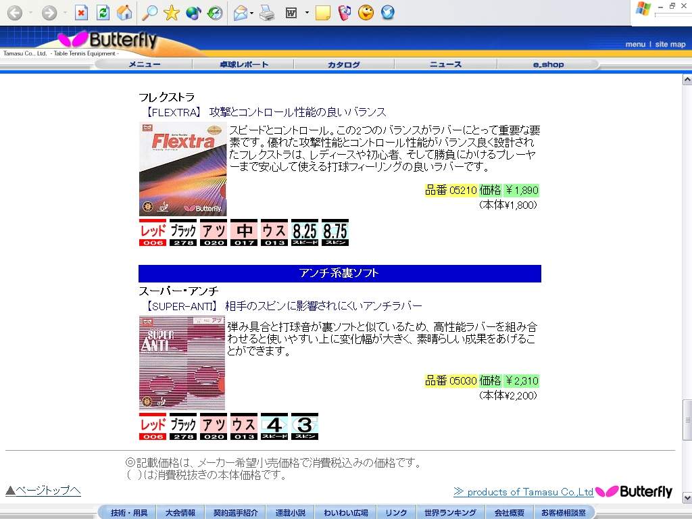This screenshot has height=519, width=692.
Task: Click the Windows flag logo
Action: pos(643,9)
